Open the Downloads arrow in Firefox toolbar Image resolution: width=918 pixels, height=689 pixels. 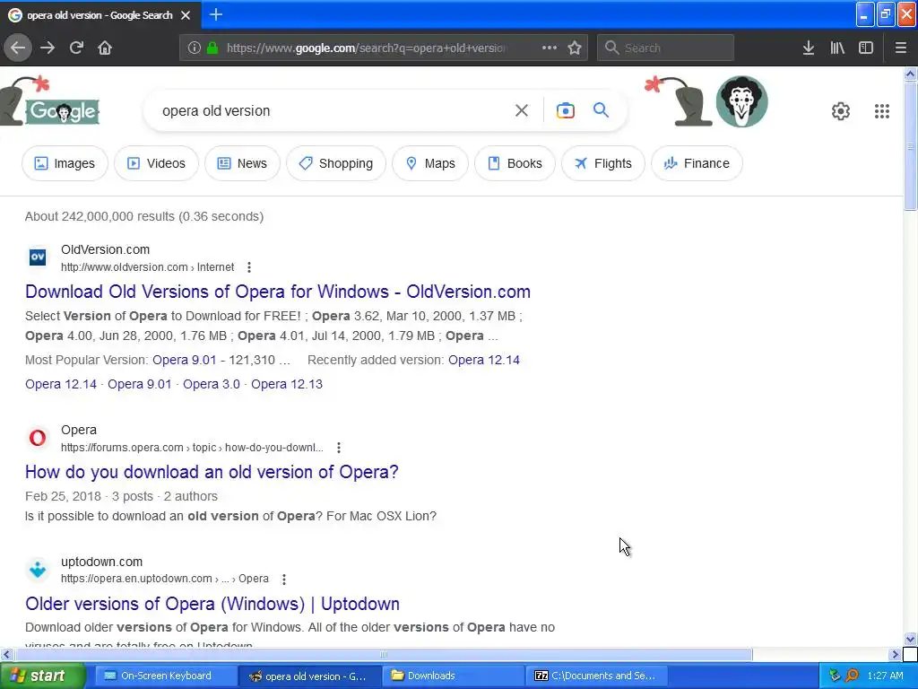(x=809, y=48)
